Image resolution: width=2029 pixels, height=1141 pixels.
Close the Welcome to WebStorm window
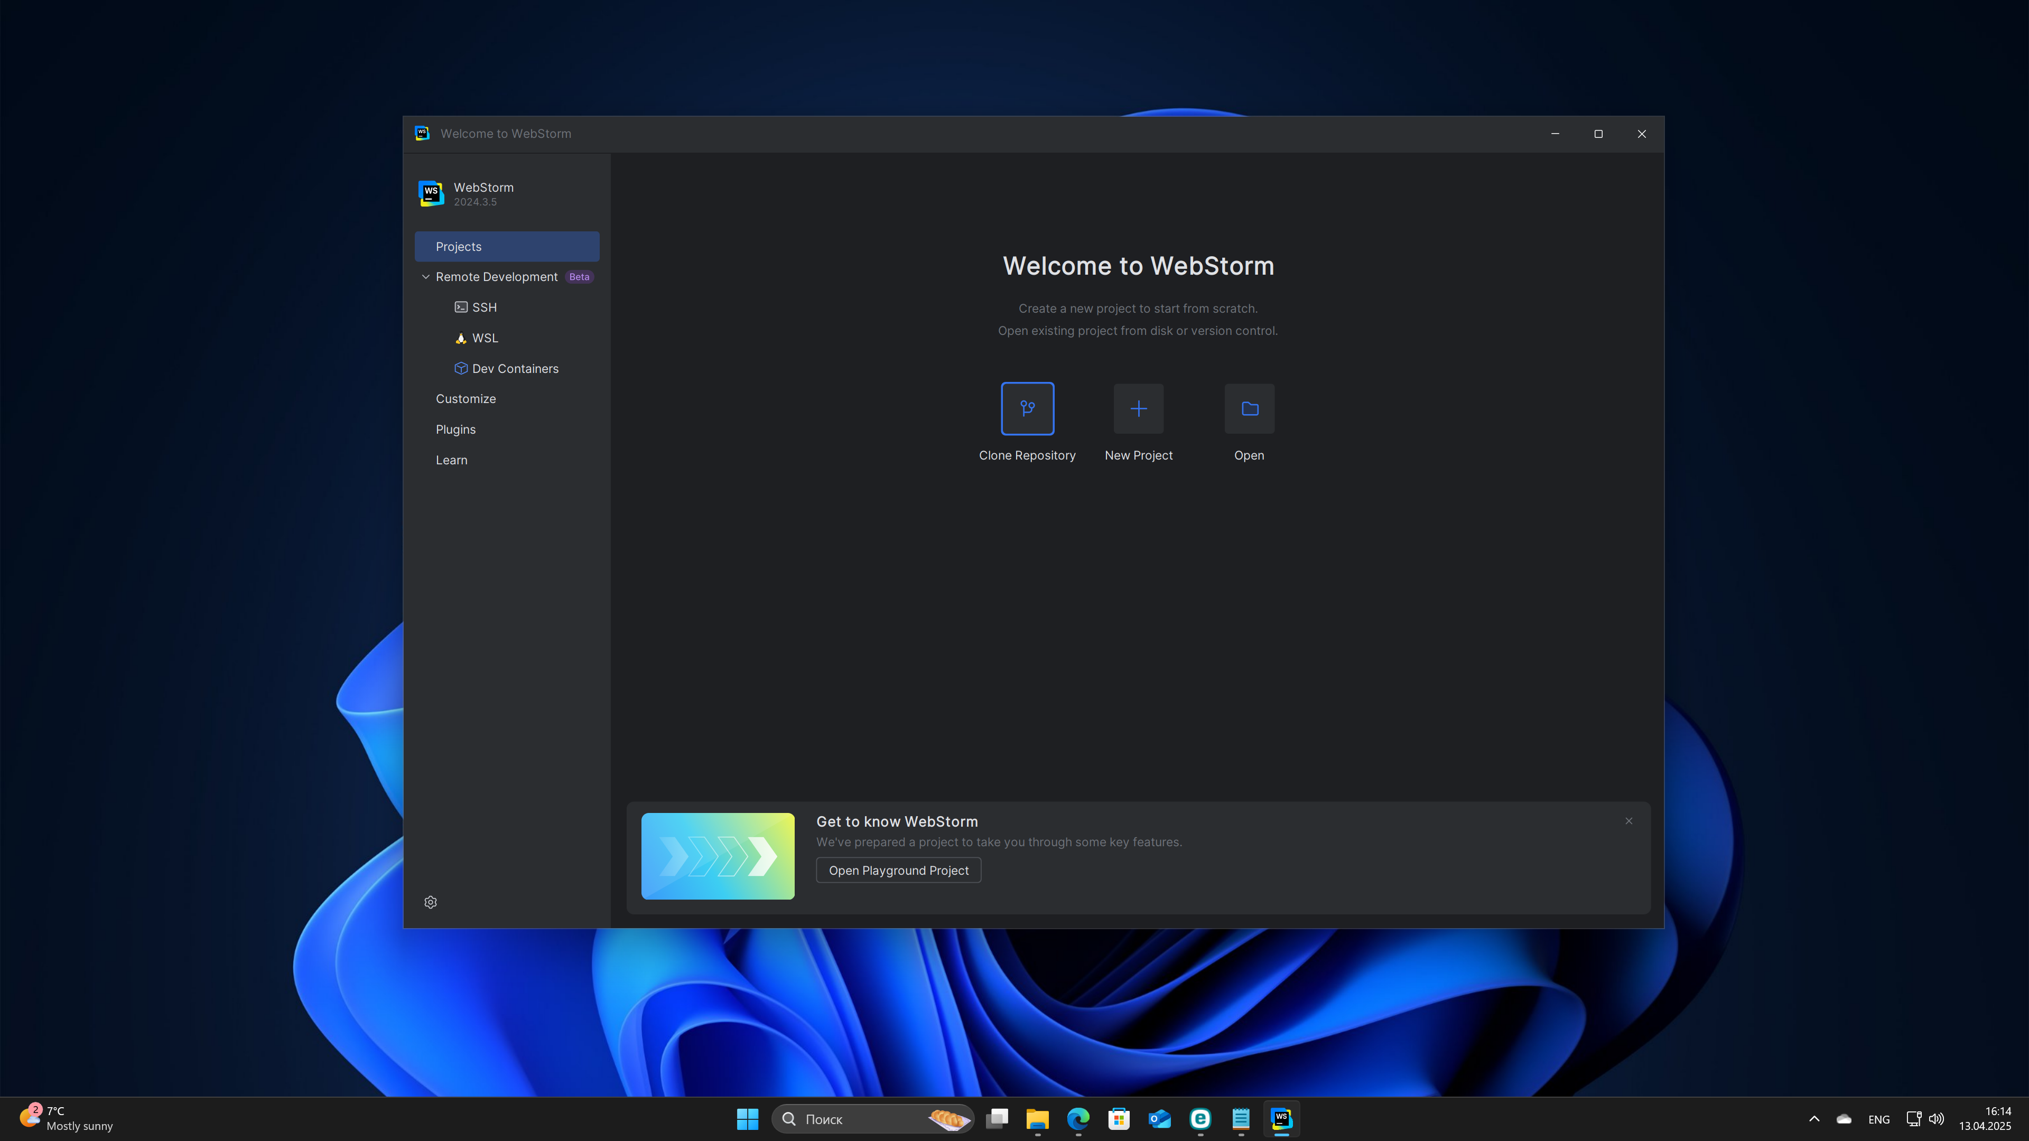point(1642,133)
